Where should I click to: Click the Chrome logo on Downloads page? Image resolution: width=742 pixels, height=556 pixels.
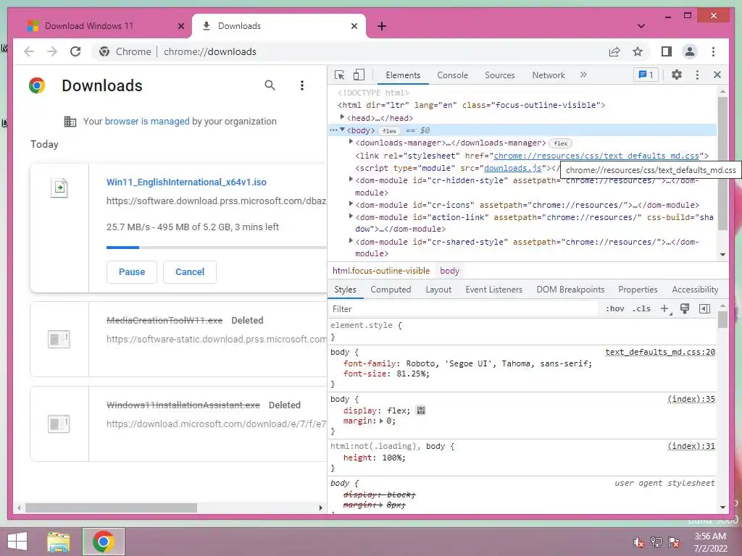[37, 85]
